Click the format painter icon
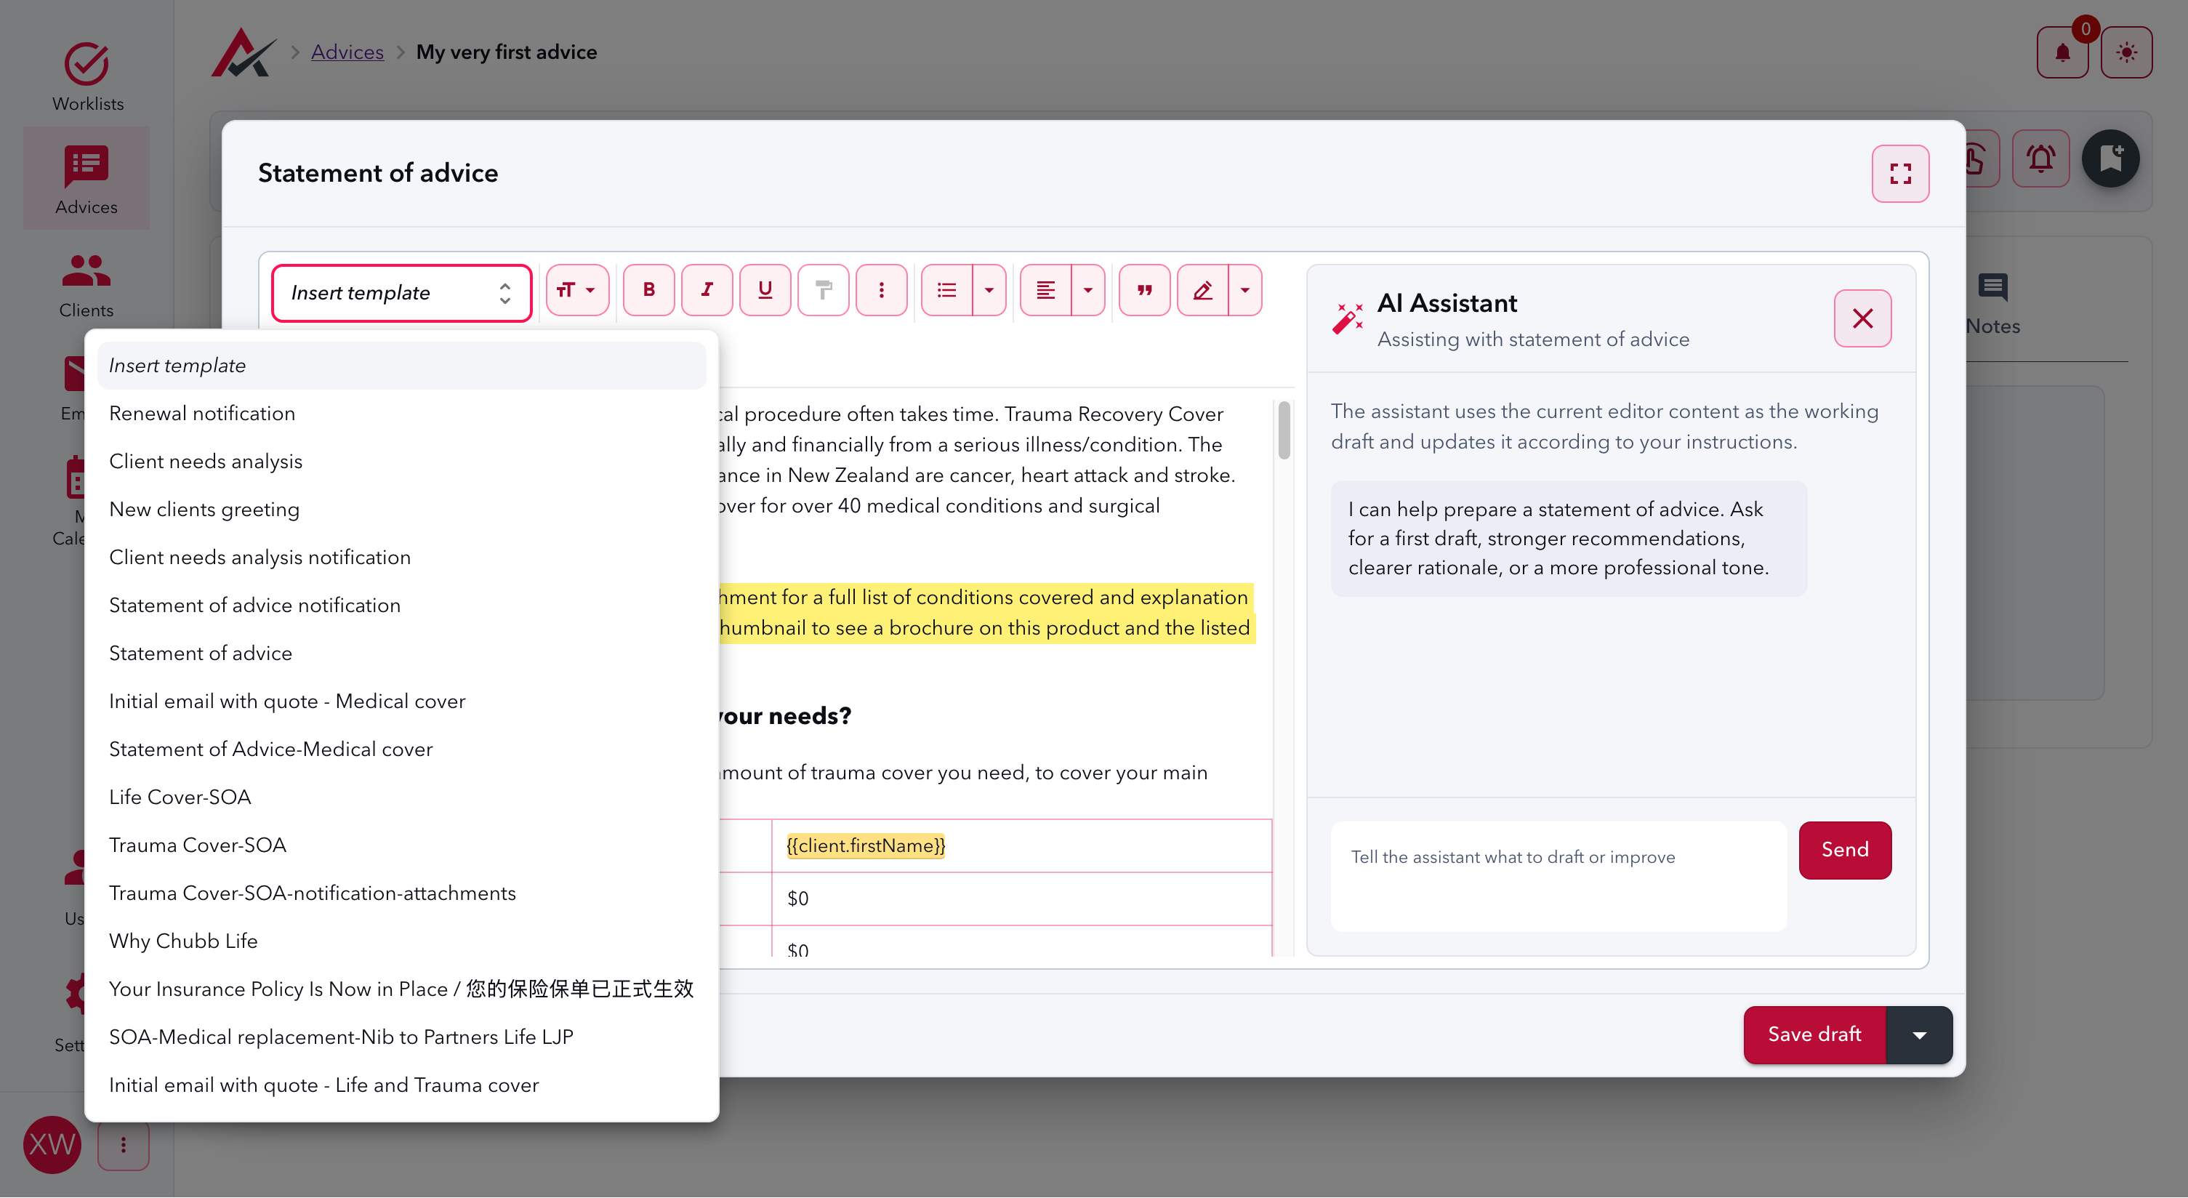The image size is (2188, 1198). pos(823,291)
